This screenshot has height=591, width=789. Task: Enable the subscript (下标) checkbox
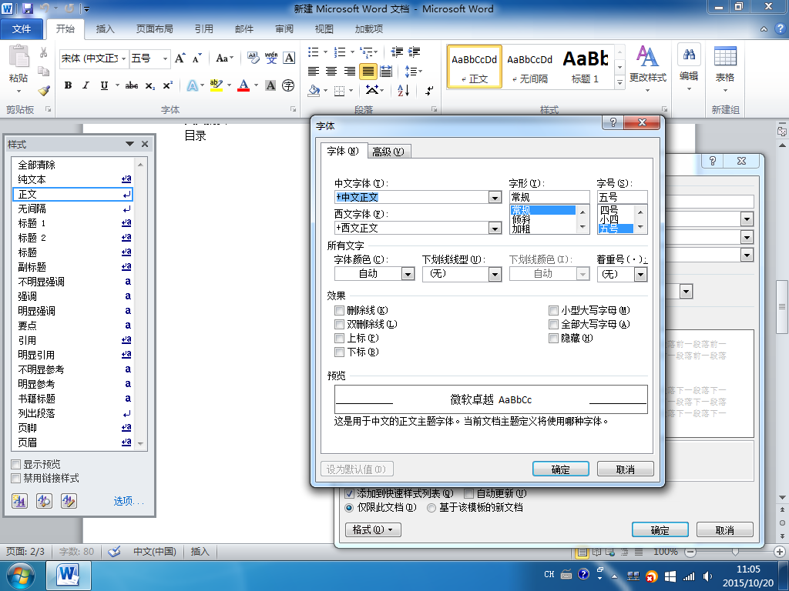click(340, 352)
